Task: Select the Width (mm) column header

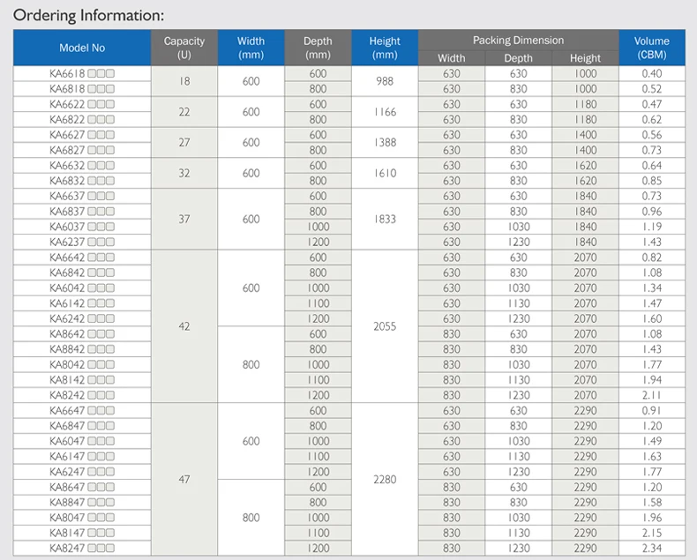Action: coord(251,48)
